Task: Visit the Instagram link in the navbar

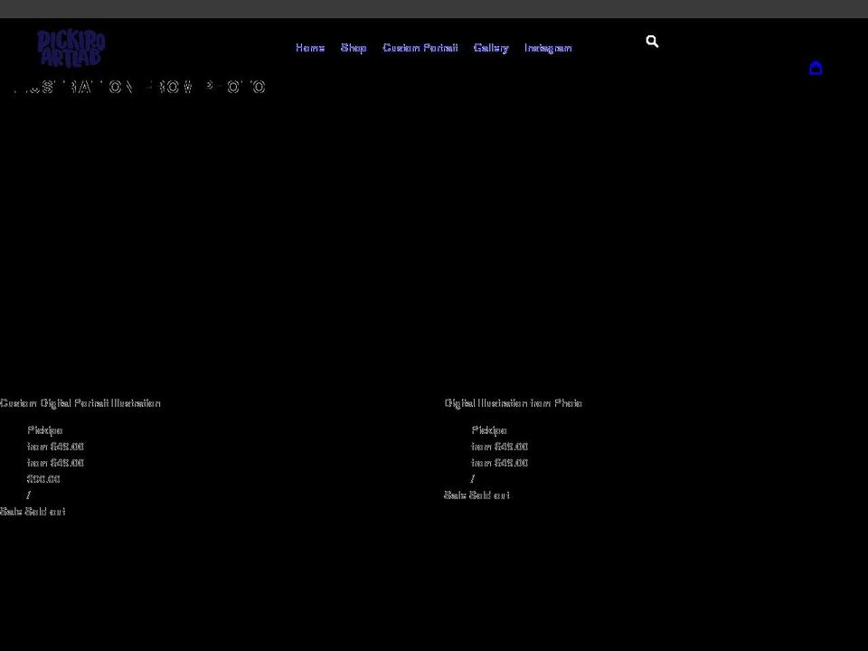Action: point(548,48)
